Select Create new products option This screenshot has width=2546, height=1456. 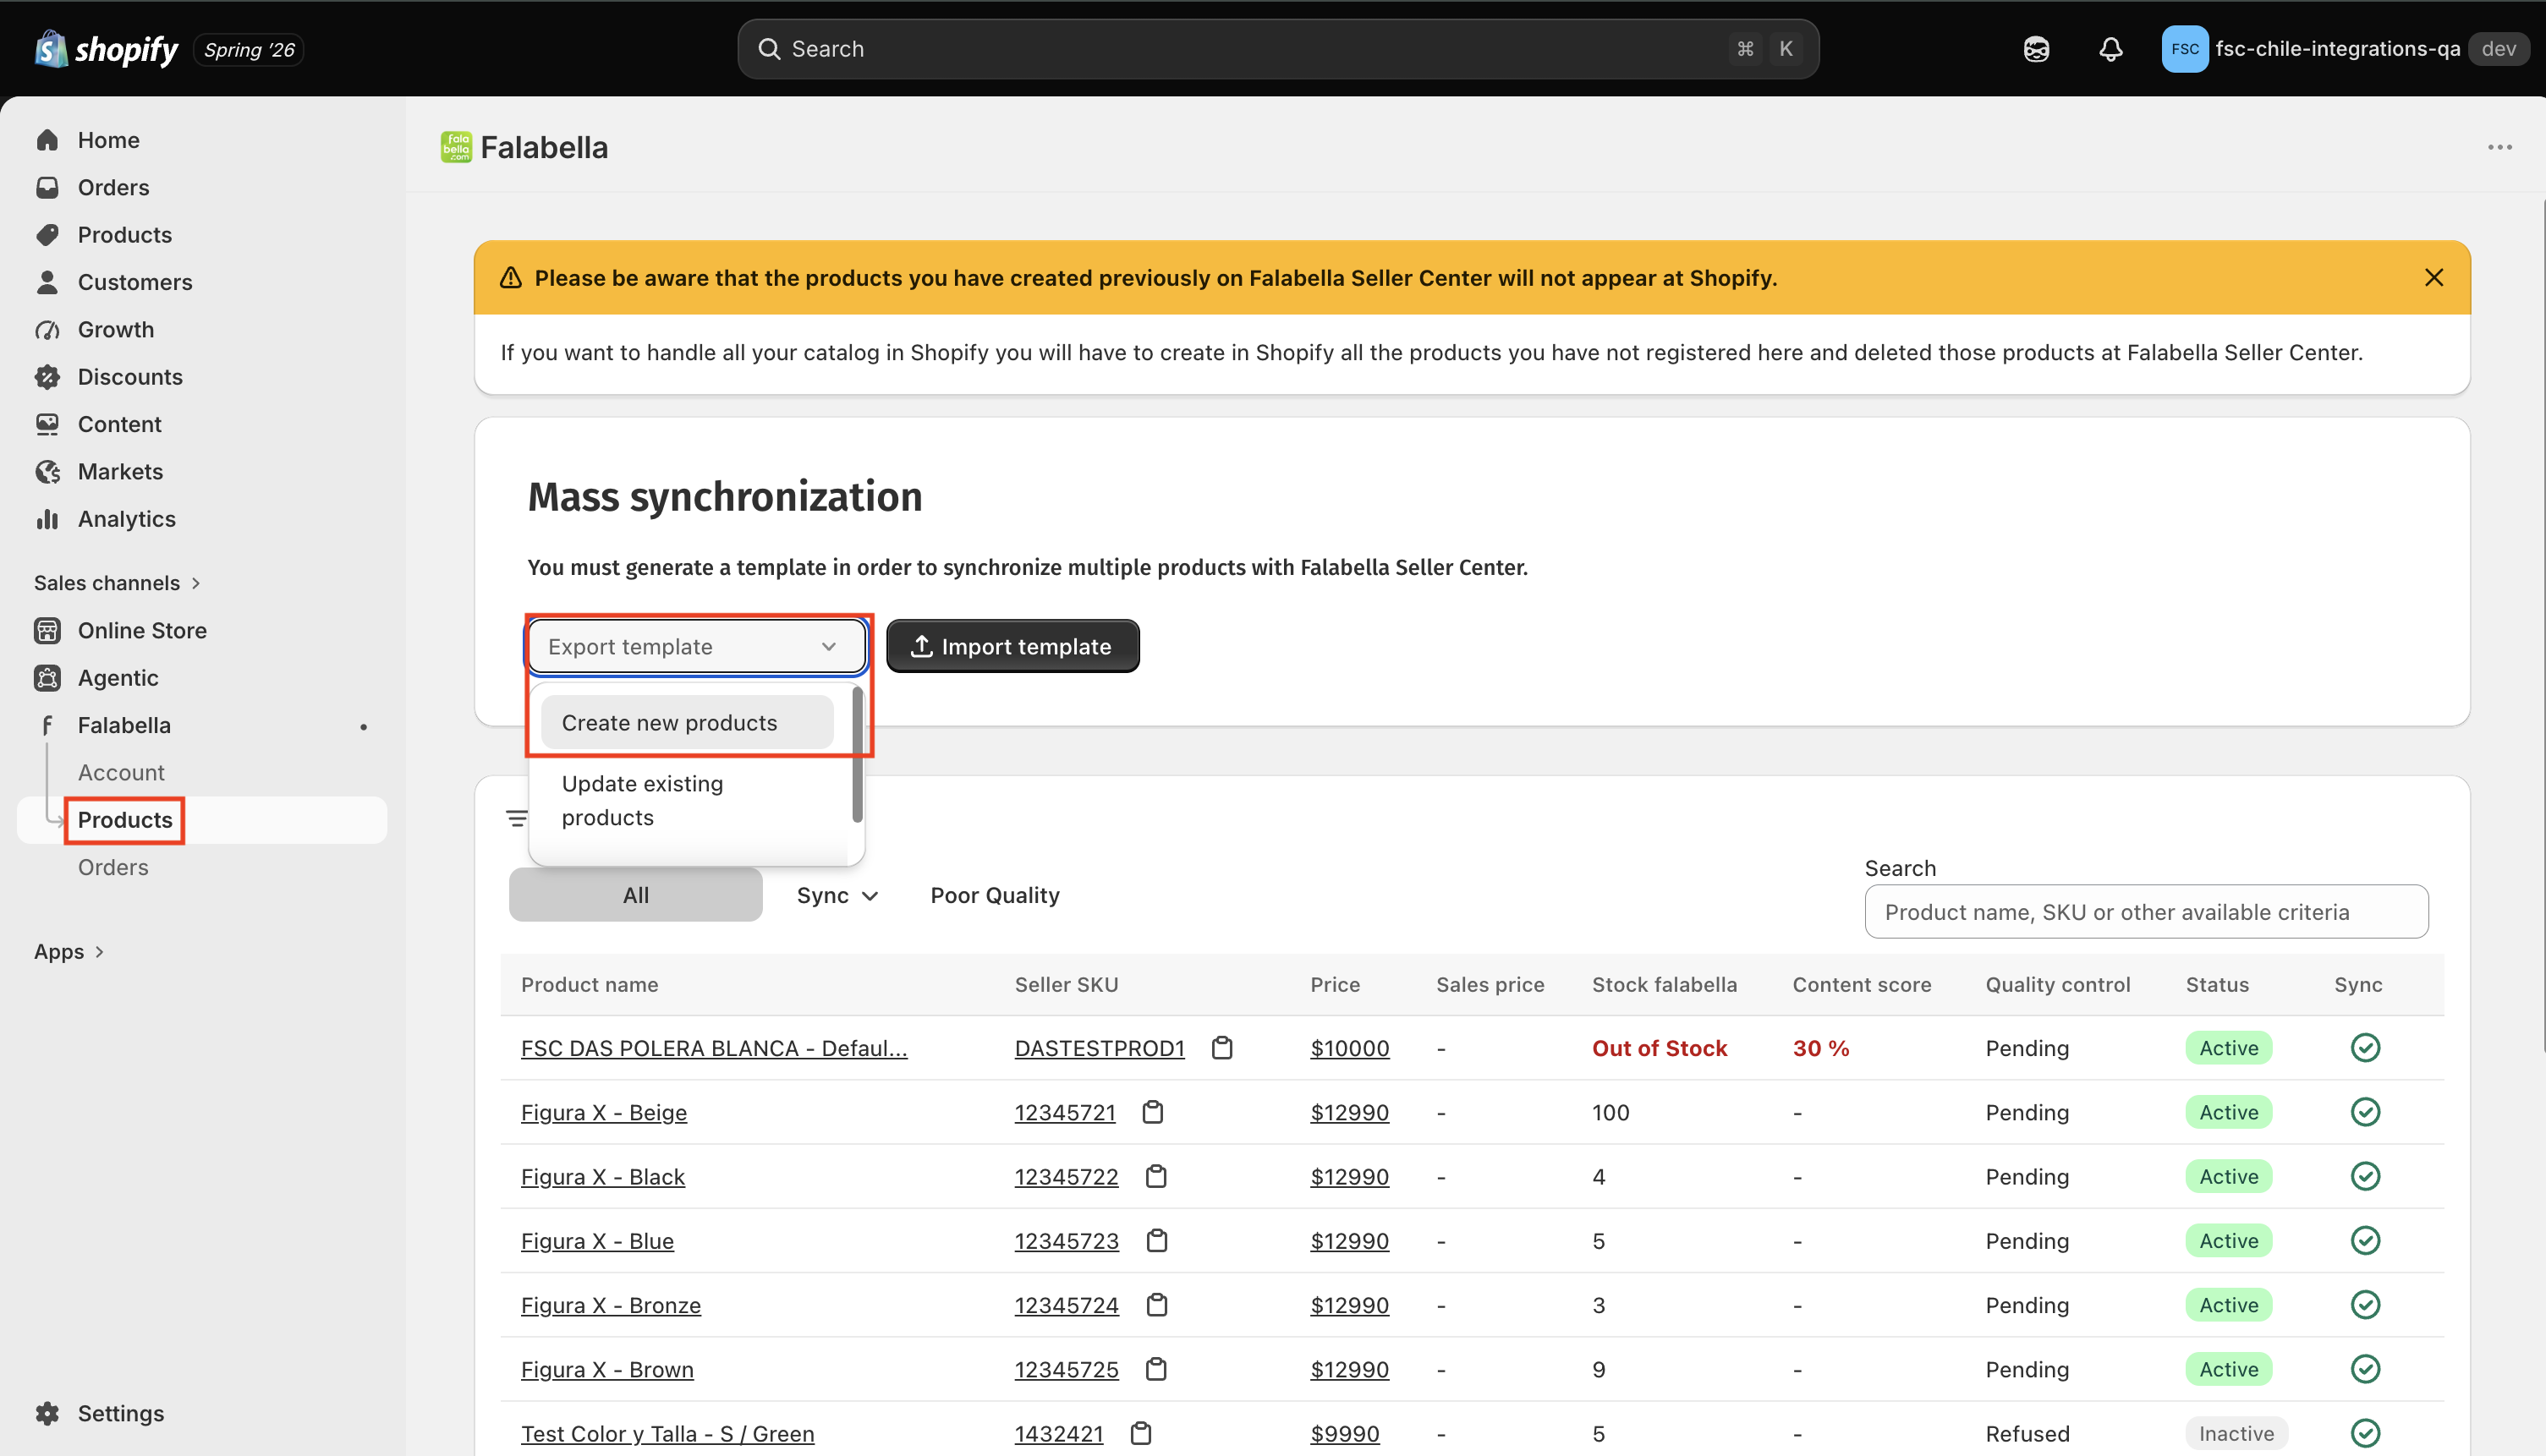(688, 722)
